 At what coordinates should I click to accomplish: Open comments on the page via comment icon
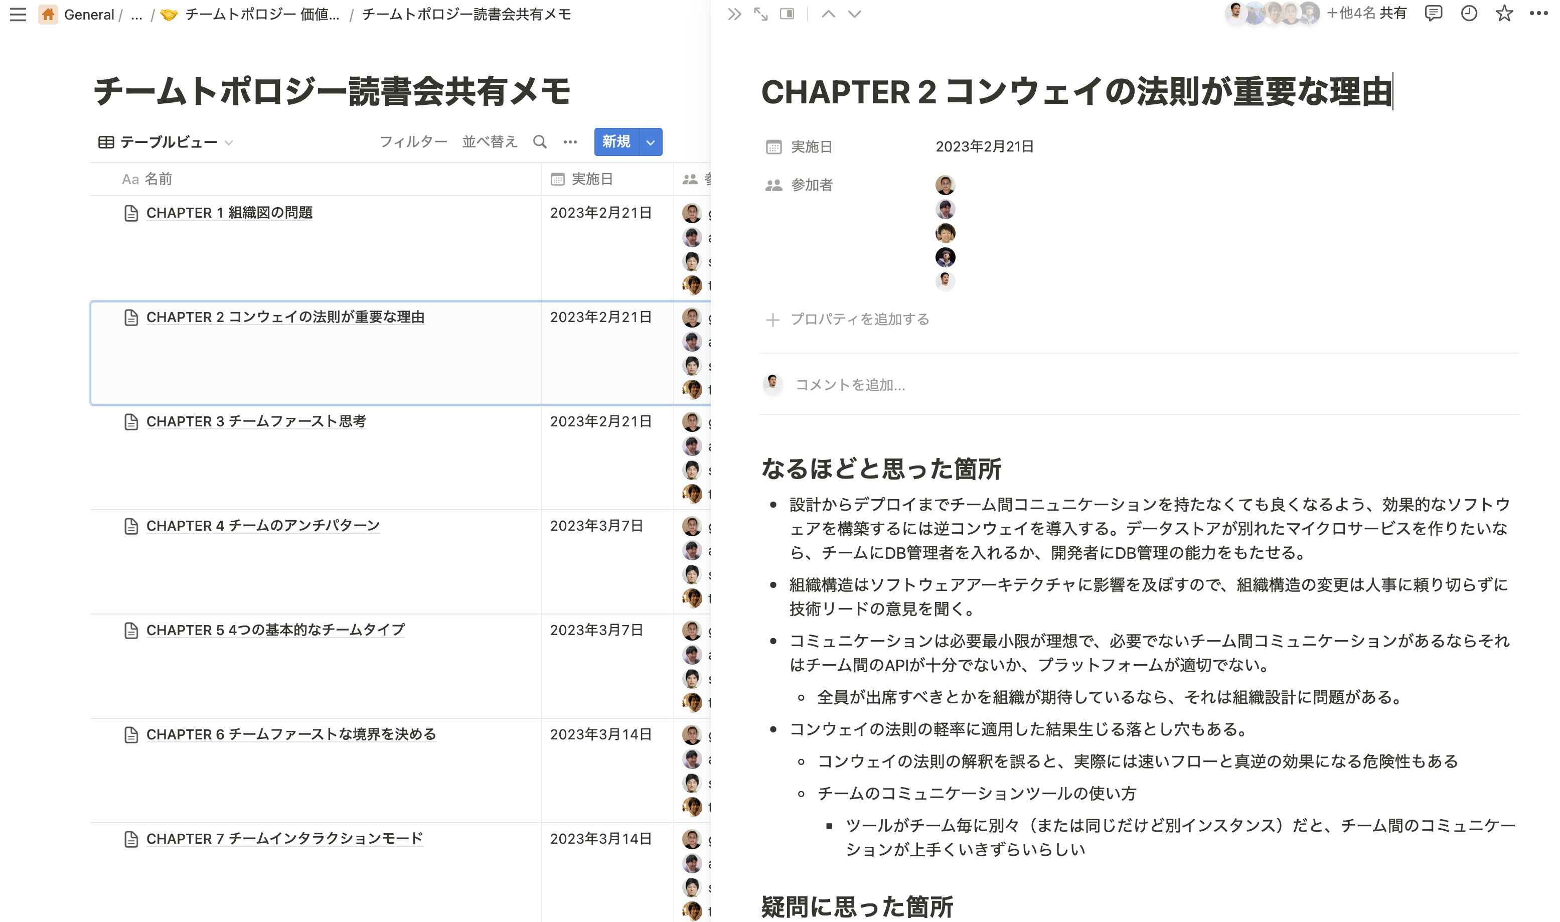click(x=1434, y=14)
